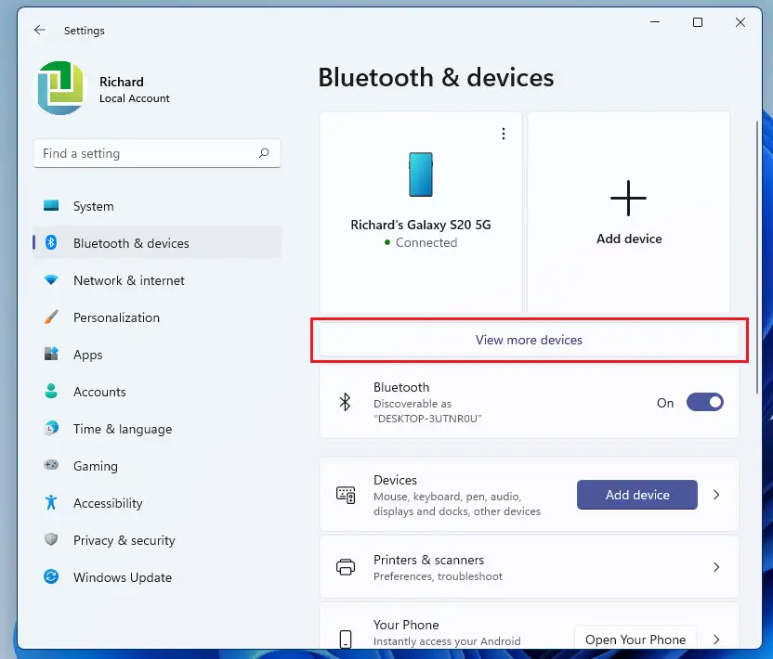The width and height of the screenshot is (773, 659).
Task: Click the Your Phone device icon
Action: (346, 640)
